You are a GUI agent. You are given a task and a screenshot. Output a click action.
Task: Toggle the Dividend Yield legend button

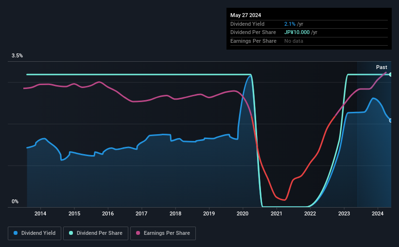click(x=35, y=233)
